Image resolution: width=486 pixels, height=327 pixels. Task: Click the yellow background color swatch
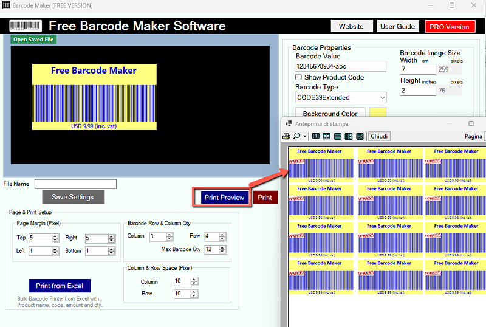coord(378,112)
